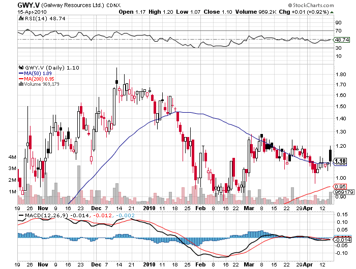Click the Chg +0.01 (+0.92%) value
The width and height of the screenshot is (356, 269).
coord(304,12)
